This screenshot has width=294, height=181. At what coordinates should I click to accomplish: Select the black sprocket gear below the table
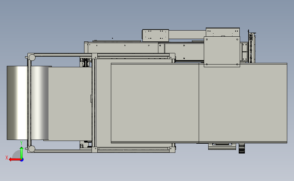tap(242, 148)
